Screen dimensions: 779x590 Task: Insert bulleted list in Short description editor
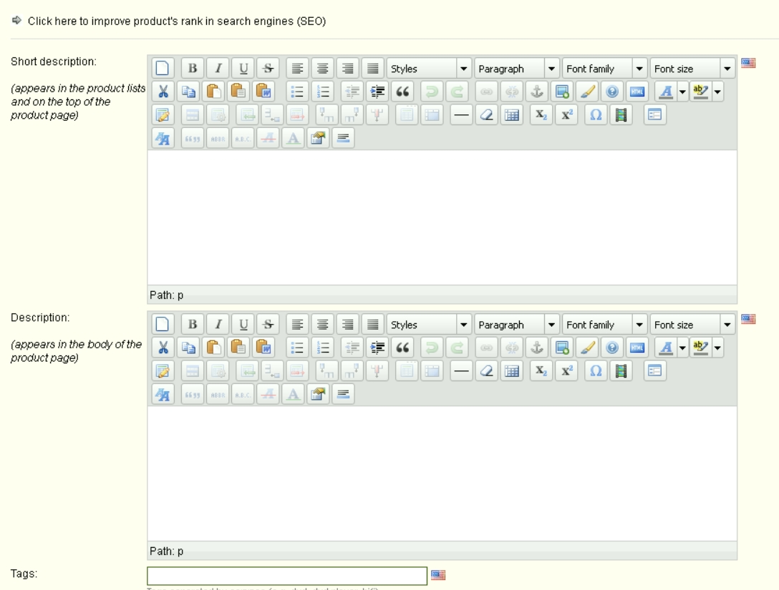click(297, 92)
